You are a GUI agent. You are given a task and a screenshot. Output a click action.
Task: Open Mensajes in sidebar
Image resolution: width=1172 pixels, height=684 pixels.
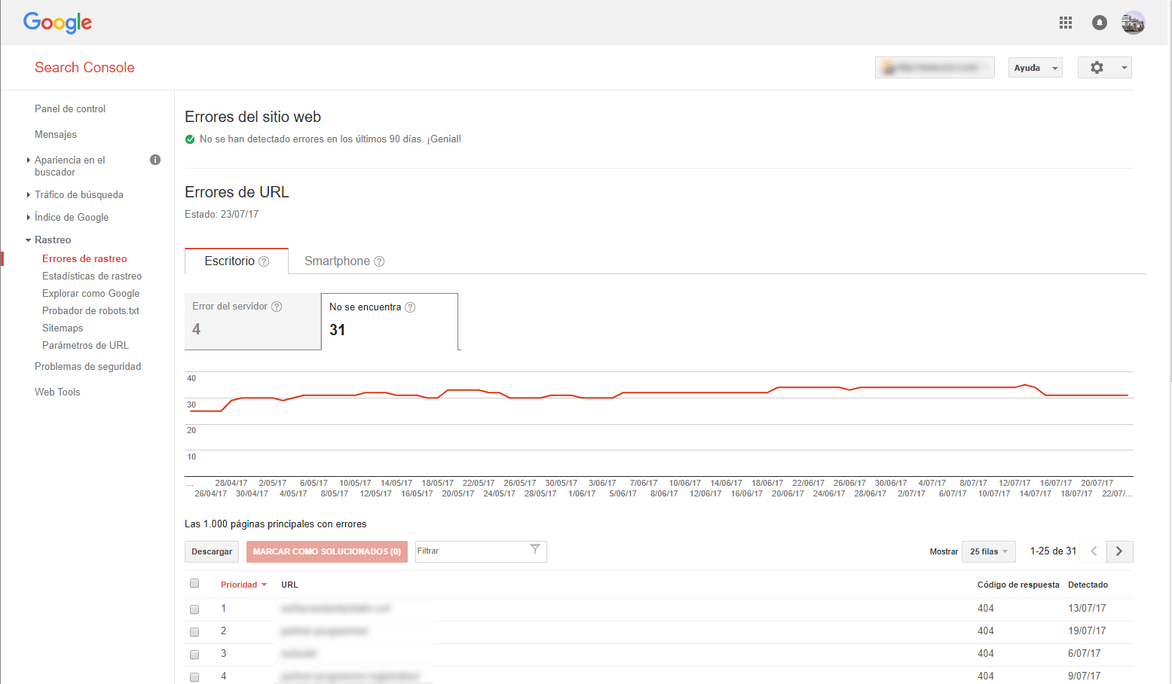[56, 134]
